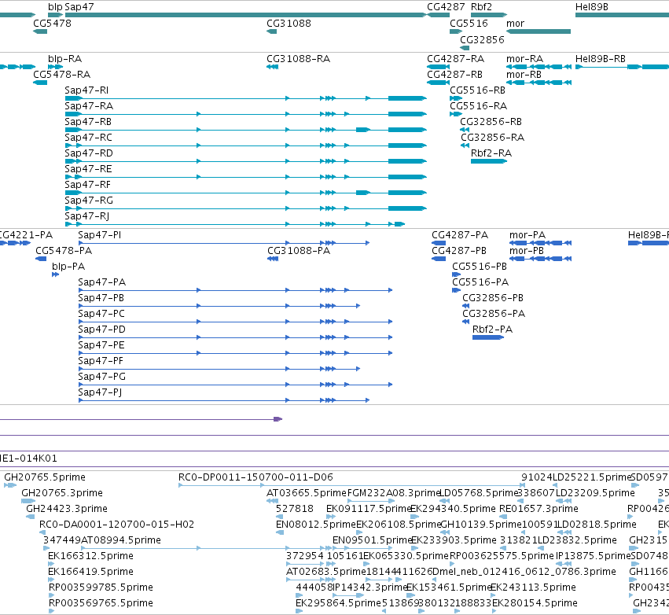
Task: Click the CG4287-RA transcript label
Action: pos(456,59)
